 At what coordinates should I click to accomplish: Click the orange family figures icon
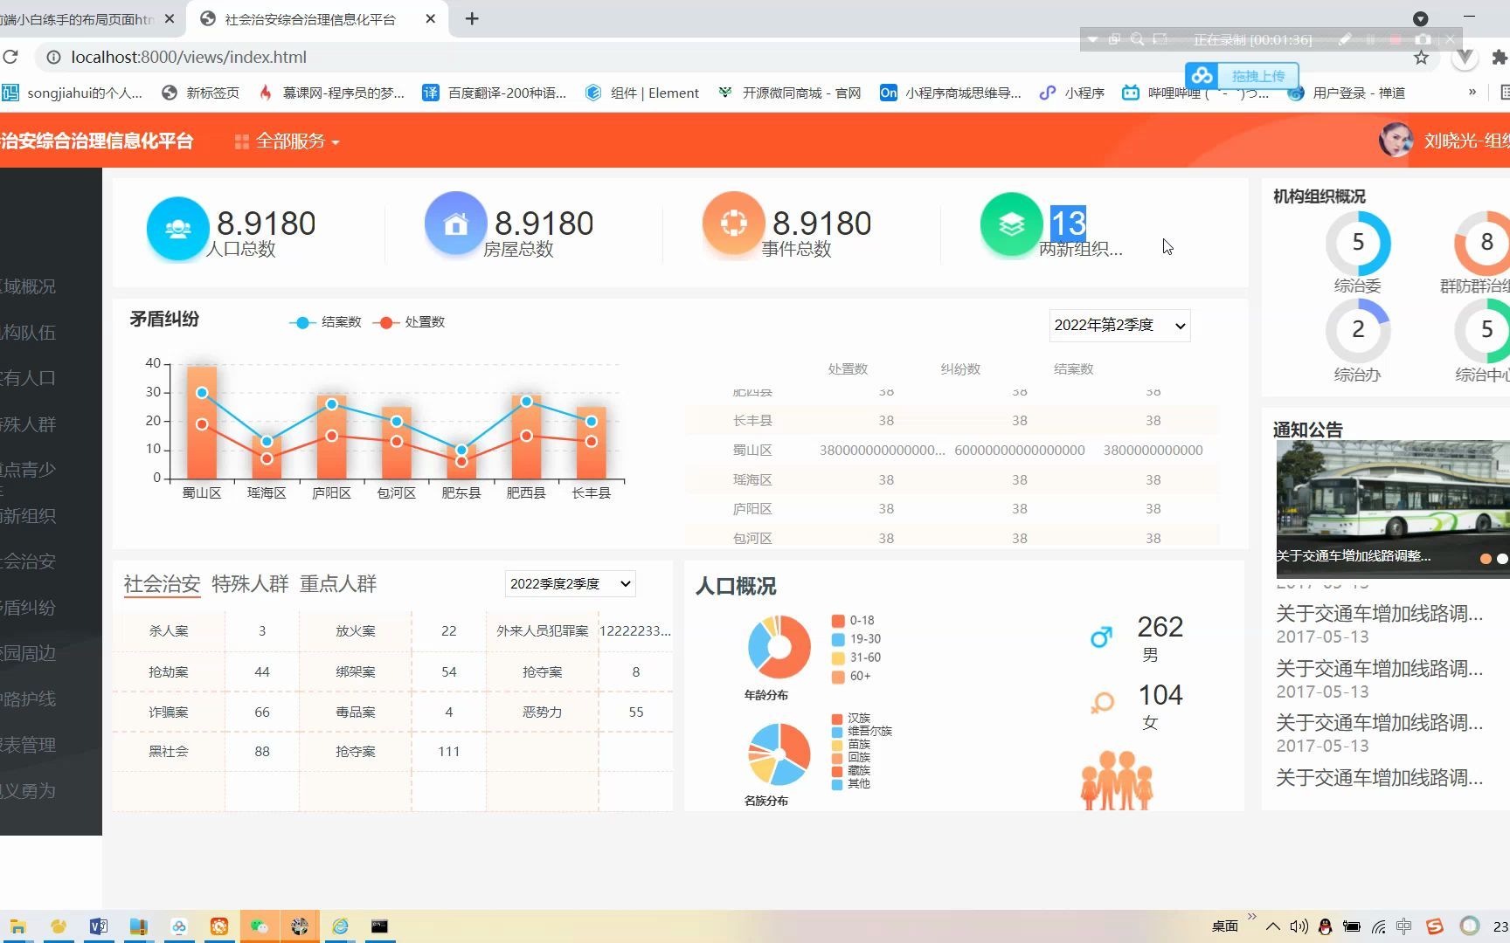[x=1117, y=780]
